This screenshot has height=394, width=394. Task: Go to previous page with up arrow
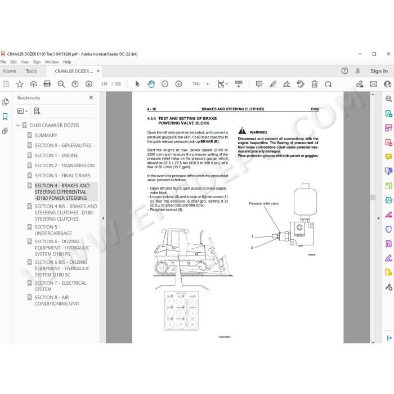coord(75,84)
